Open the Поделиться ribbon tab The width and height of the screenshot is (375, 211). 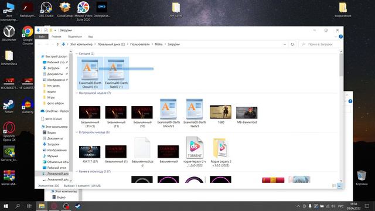[74, 36]
